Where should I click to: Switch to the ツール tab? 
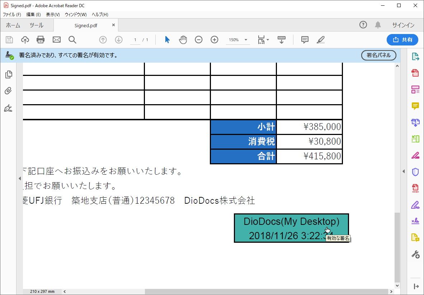[37, 25]
